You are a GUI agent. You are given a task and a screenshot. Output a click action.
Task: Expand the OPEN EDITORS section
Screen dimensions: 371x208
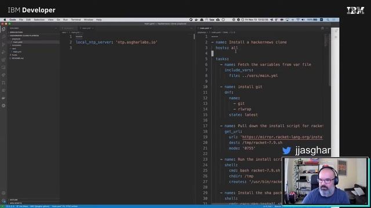pos(16,32)
